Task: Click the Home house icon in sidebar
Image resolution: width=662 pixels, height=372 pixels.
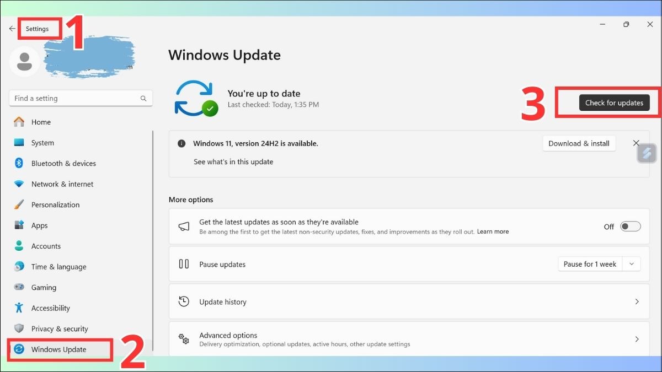Action: (x=19, y=122)
